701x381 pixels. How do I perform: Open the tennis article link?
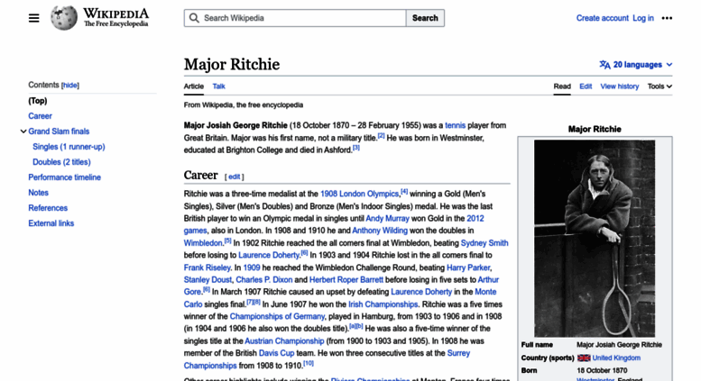455,125
